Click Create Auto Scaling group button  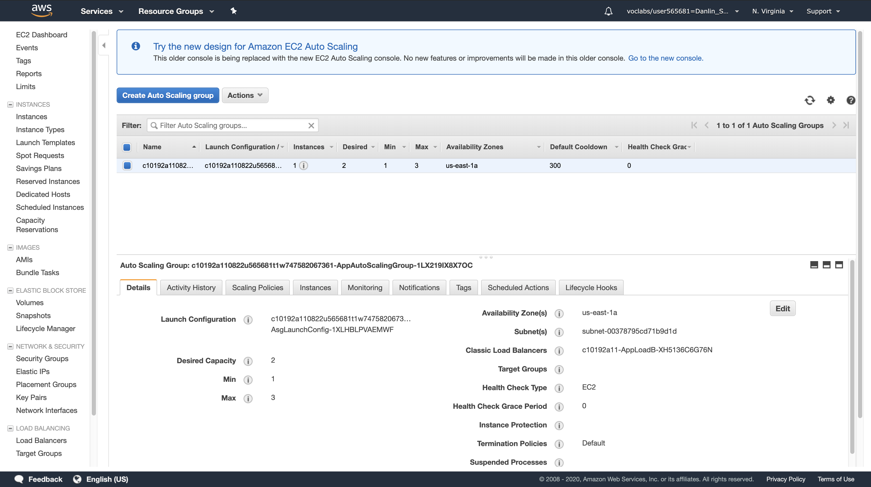point(168,95)
